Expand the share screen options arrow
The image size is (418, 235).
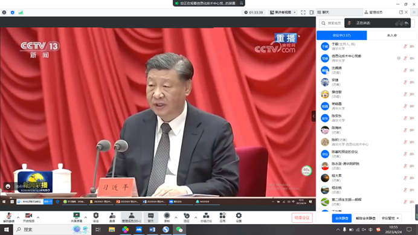pyautogui.click(x=86, y=217)
